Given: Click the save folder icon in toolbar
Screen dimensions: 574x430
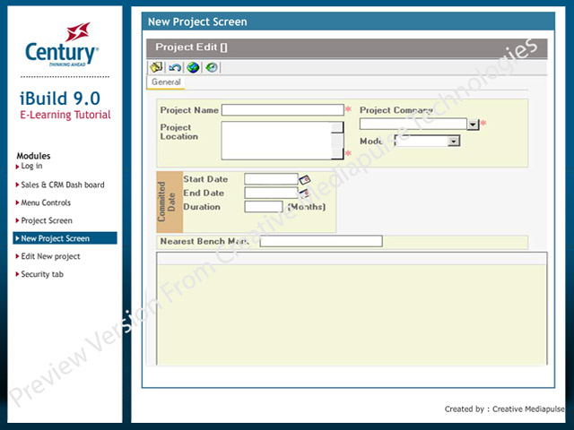Looking at the screenshot, I should 156,67.
